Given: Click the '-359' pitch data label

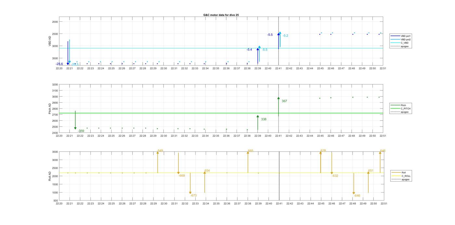Looking at the screenshot, I should [81, 131].
